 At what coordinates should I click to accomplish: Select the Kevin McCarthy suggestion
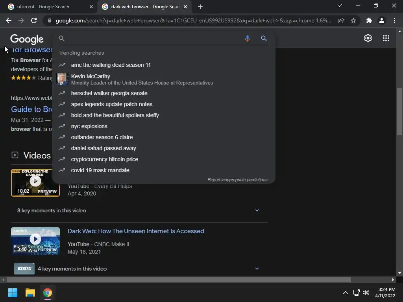pyautogui.click(x=164, y=79)
